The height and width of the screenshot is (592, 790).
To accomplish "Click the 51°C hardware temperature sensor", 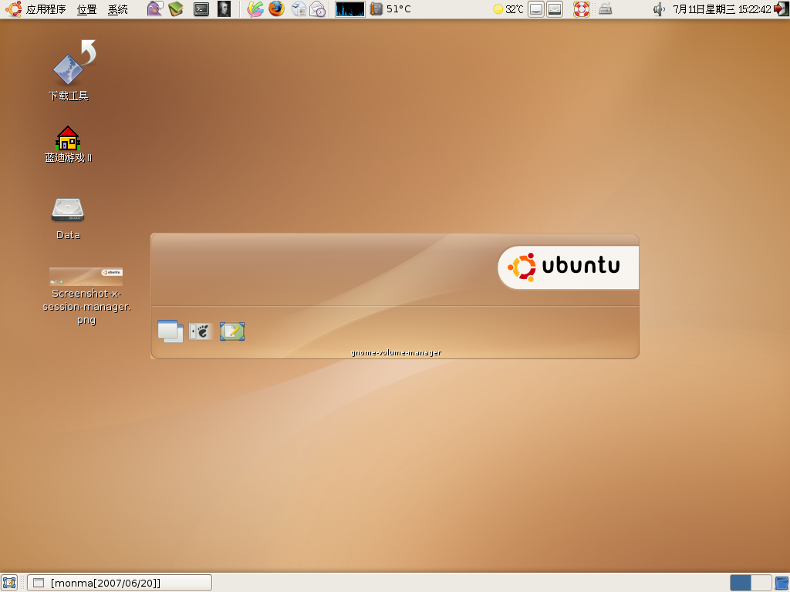I will [x=390, y=9].
